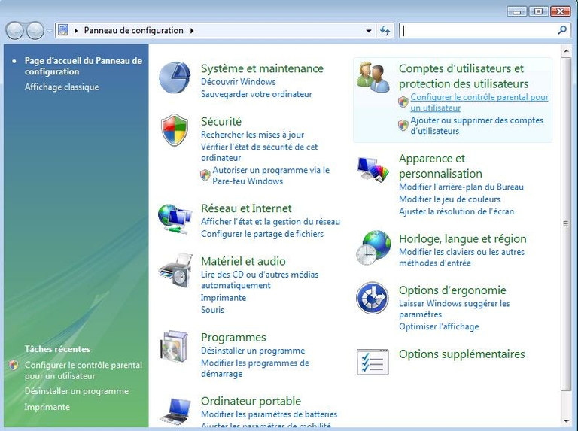
Task: Click the Refresh button beside address bar
Action: tap(385, 31)
